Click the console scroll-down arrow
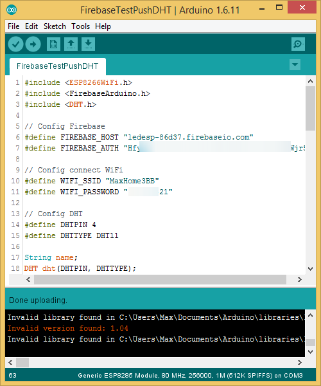Screen dimensions: 321x386 (x=311, y=352)
